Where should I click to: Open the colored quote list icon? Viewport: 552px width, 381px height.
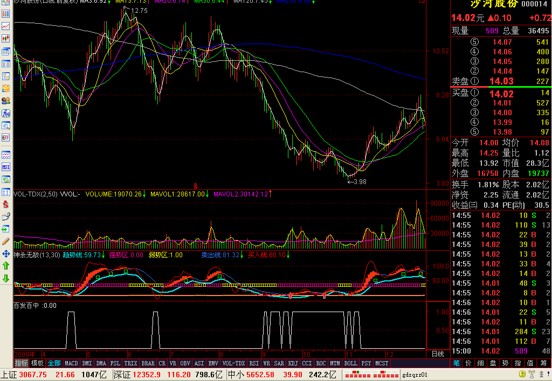point(5,13)
